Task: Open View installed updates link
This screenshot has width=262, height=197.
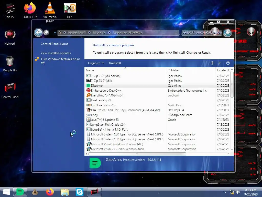Action: [x=56, y=53]
